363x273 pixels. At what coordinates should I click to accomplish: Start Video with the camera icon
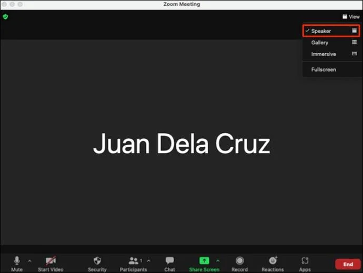[51, 264]
